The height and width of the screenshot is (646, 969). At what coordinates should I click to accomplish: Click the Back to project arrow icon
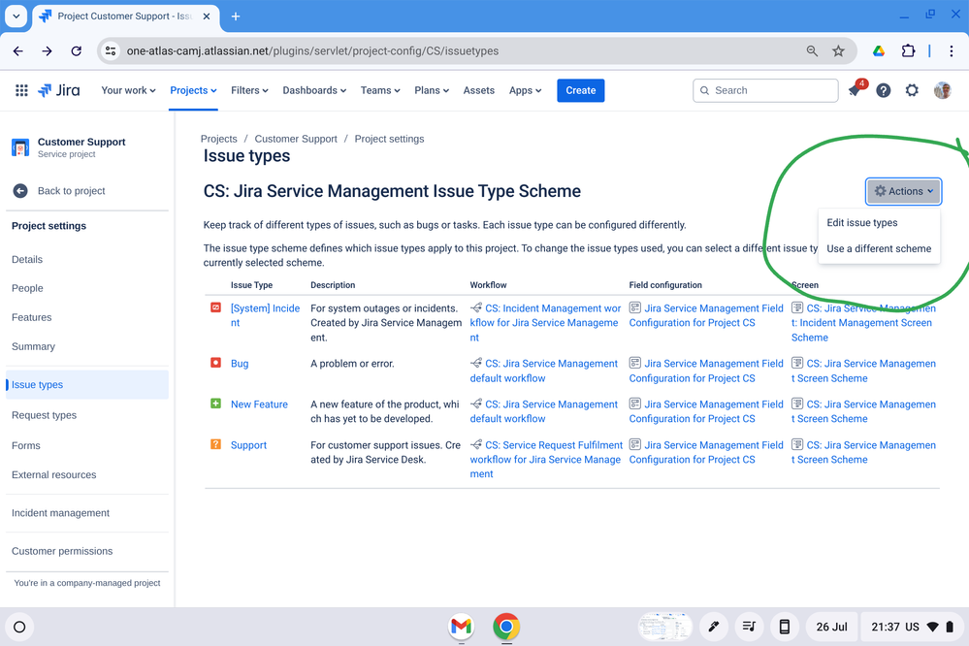[x=20, y=191]
